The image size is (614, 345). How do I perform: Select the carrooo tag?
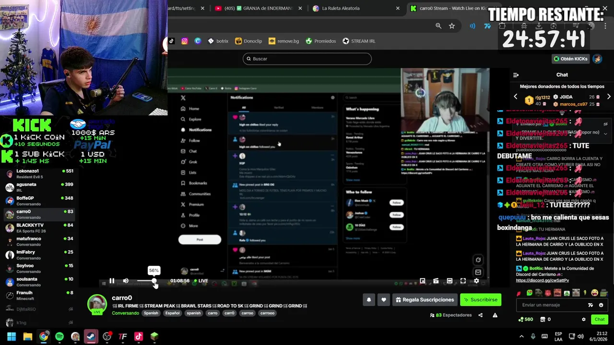[267, 313]
